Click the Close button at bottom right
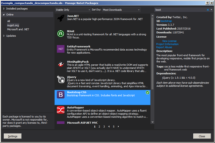This screenshot has width=215, height=143. (x=202, y=136)
